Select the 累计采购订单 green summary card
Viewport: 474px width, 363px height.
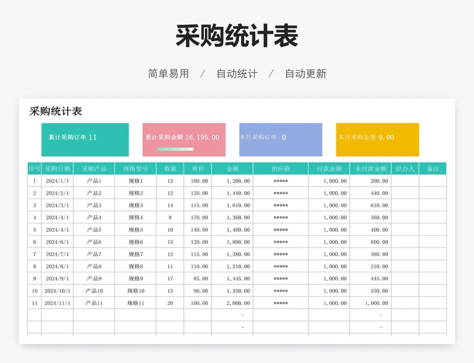[85, 140]
